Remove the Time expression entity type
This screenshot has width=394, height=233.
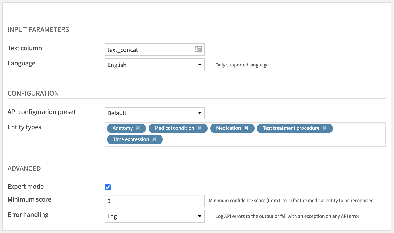coord(154,139)
